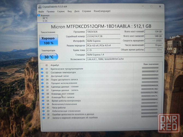183x137 pixels.
Task: Click status dot for Порог доступного запаса row
Action: tap(42, 80)
